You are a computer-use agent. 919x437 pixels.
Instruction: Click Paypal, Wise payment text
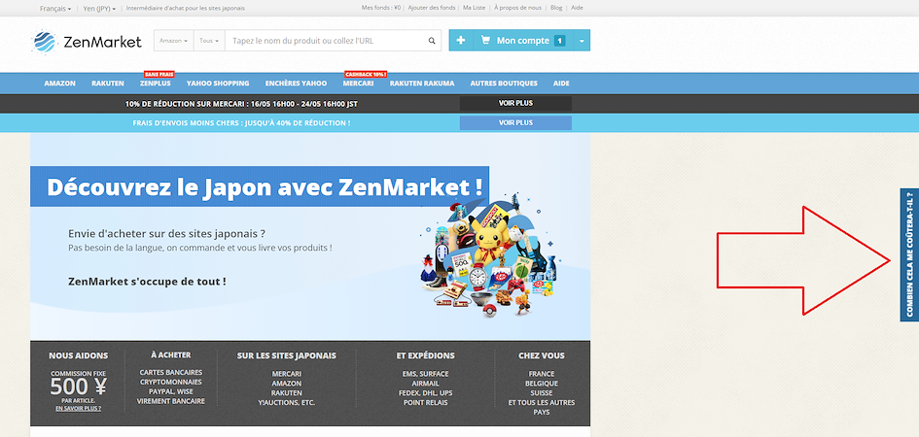(170, 391)
